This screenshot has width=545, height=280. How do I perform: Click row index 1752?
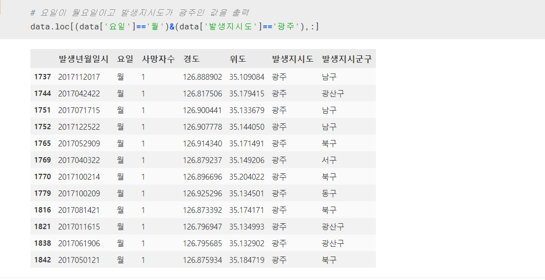[x=43, y=127]
